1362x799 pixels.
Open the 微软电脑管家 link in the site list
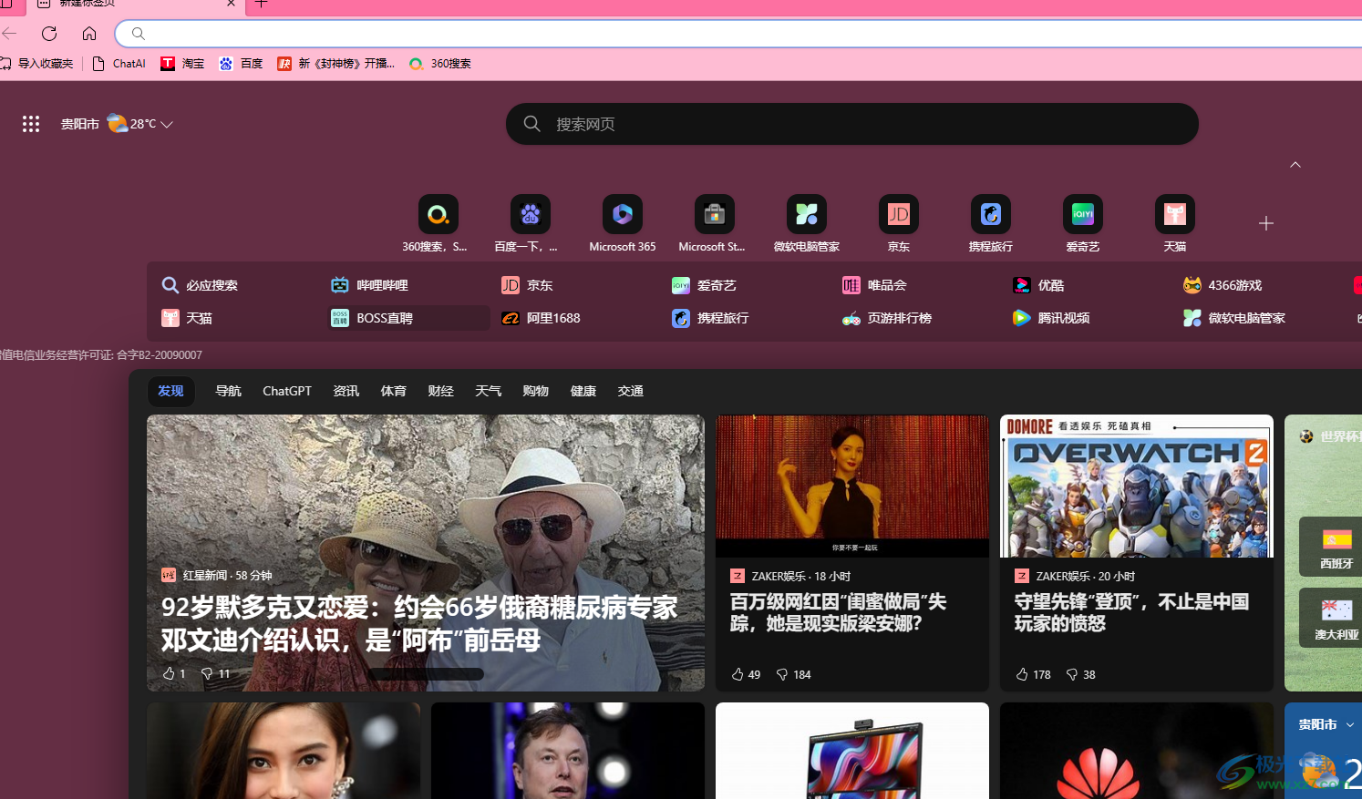pos(1234,318)
